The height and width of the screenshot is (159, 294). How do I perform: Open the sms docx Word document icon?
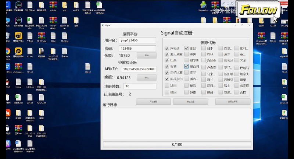pyautogui.click(x=18, y=146)
